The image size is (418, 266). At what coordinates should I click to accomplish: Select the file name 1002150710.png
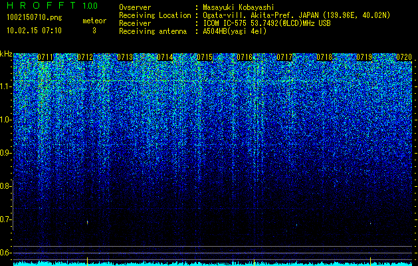pos(35,18)
